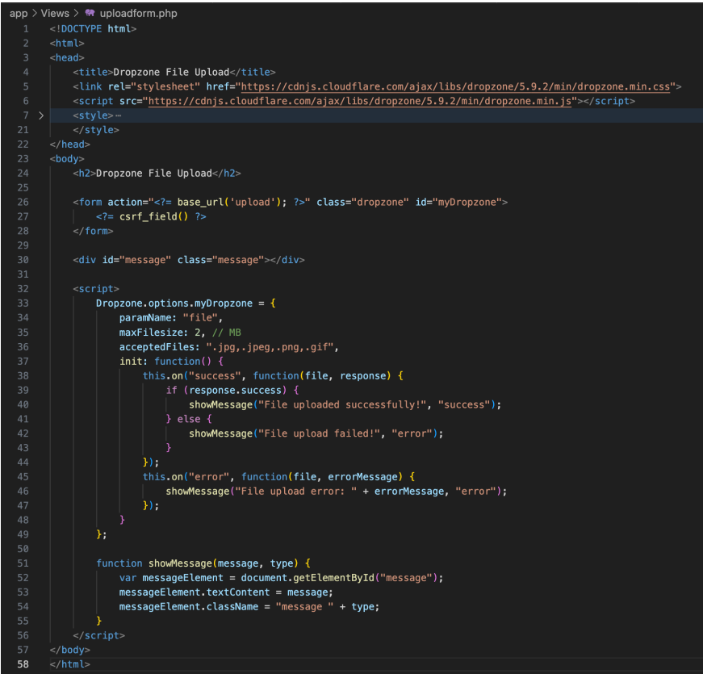This screenshot has width=703, height=674.
Task: Place cursor on the maxFilesize option
Action: pyautogui.click(x=151, y=332)
